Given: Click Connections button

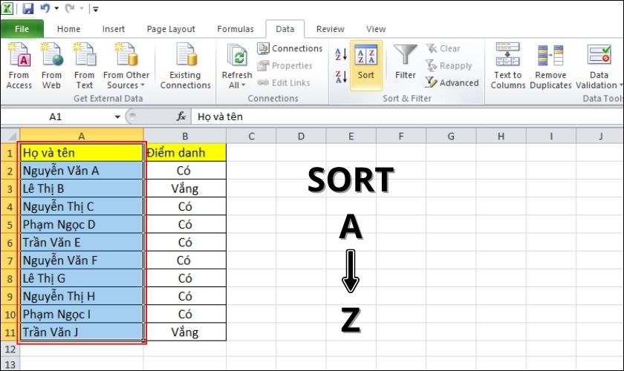Looking at the screenshot, I should point(290,48).
